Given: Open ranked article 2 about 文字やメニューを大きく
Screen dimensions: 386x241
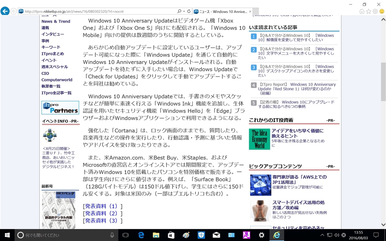Looking at the screenshot, I should 296,53.
